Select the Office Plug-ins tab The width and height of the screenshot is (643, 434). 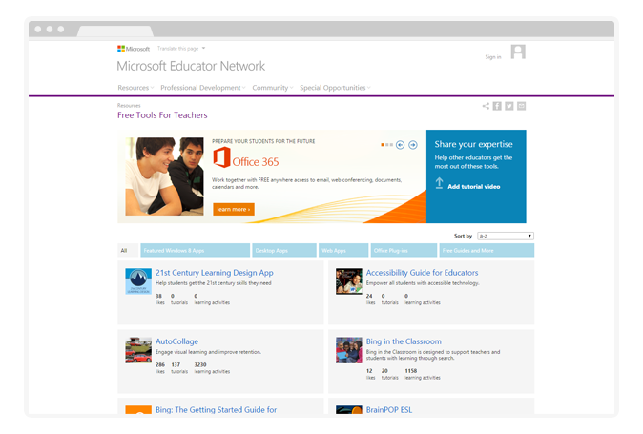click(x=404, y=251)
